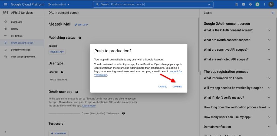This screenshot has width=277, height=136.
Task: Click help icon next to Publishing status
Action: coord(80,38)
